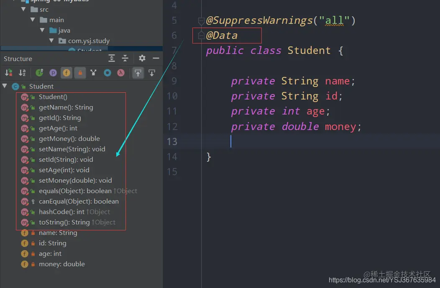
Task: Collapse the main folder in project tree
Action: pos(33,20)
